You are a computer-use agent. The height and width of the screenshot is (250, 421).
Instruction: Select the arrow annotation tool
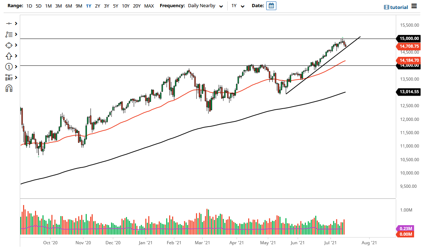tap(9, 56)
